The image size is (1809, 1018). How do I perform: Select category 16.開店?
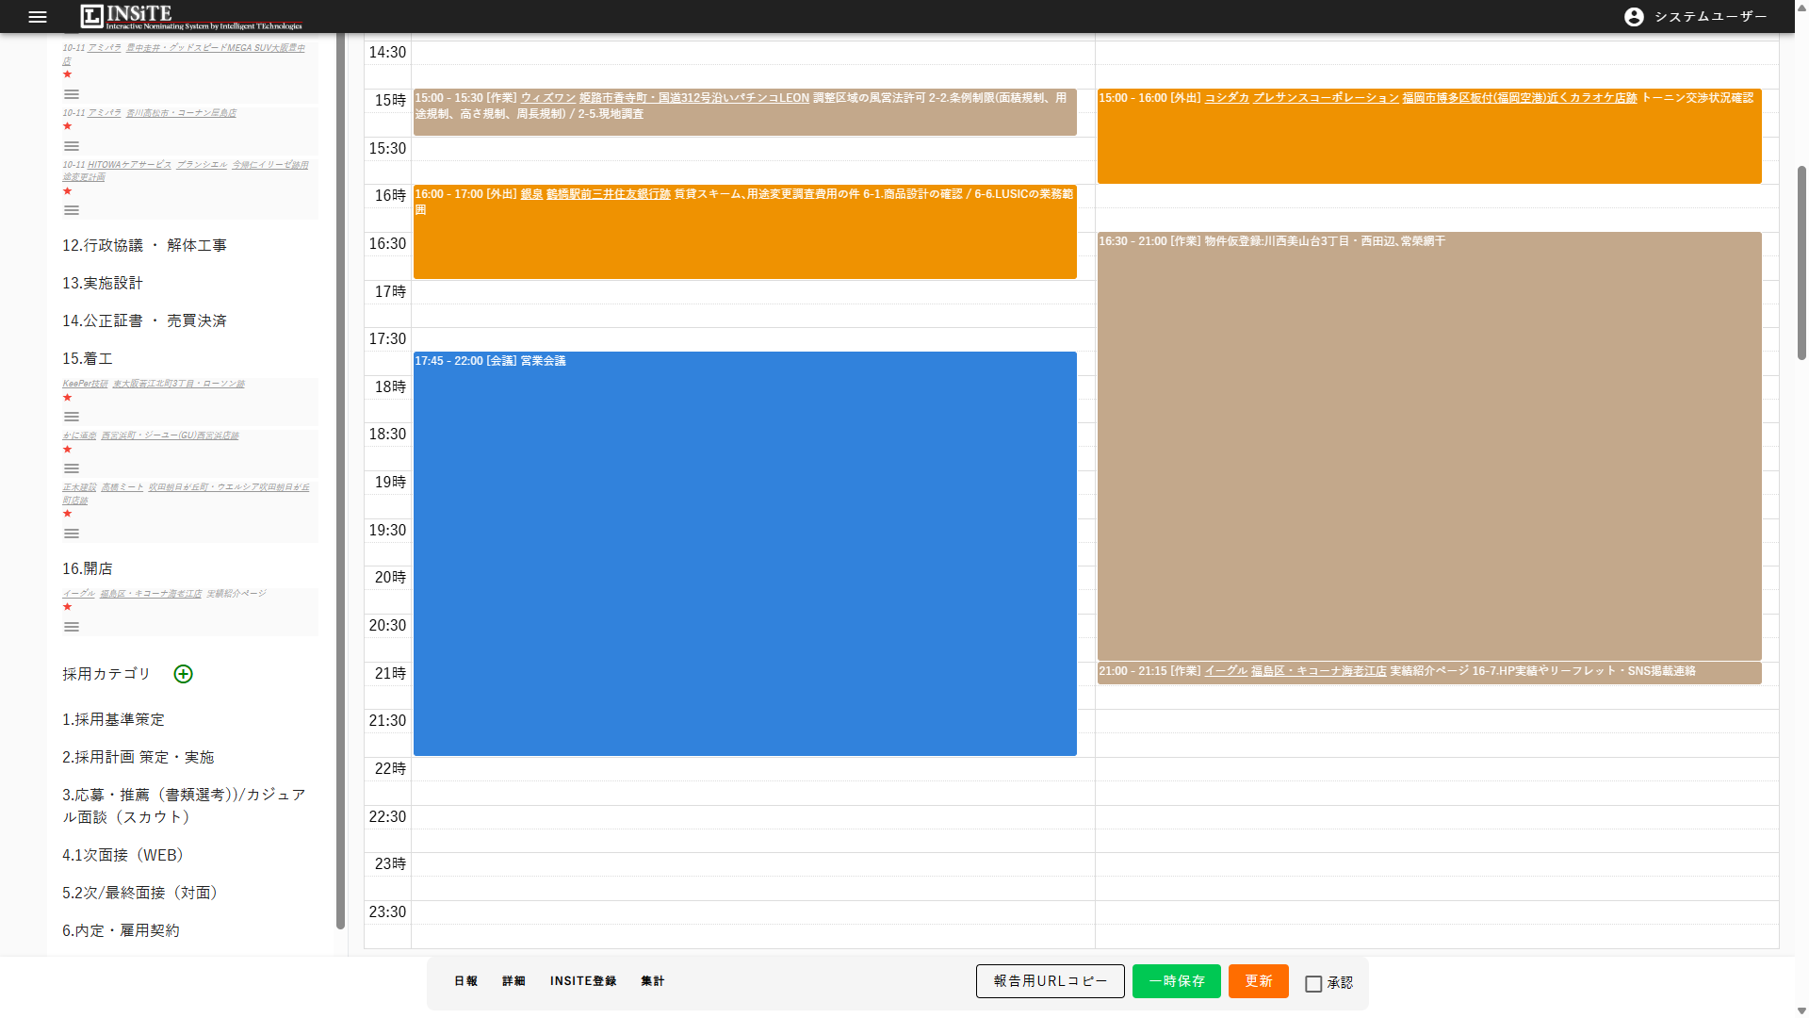point(88,568)
